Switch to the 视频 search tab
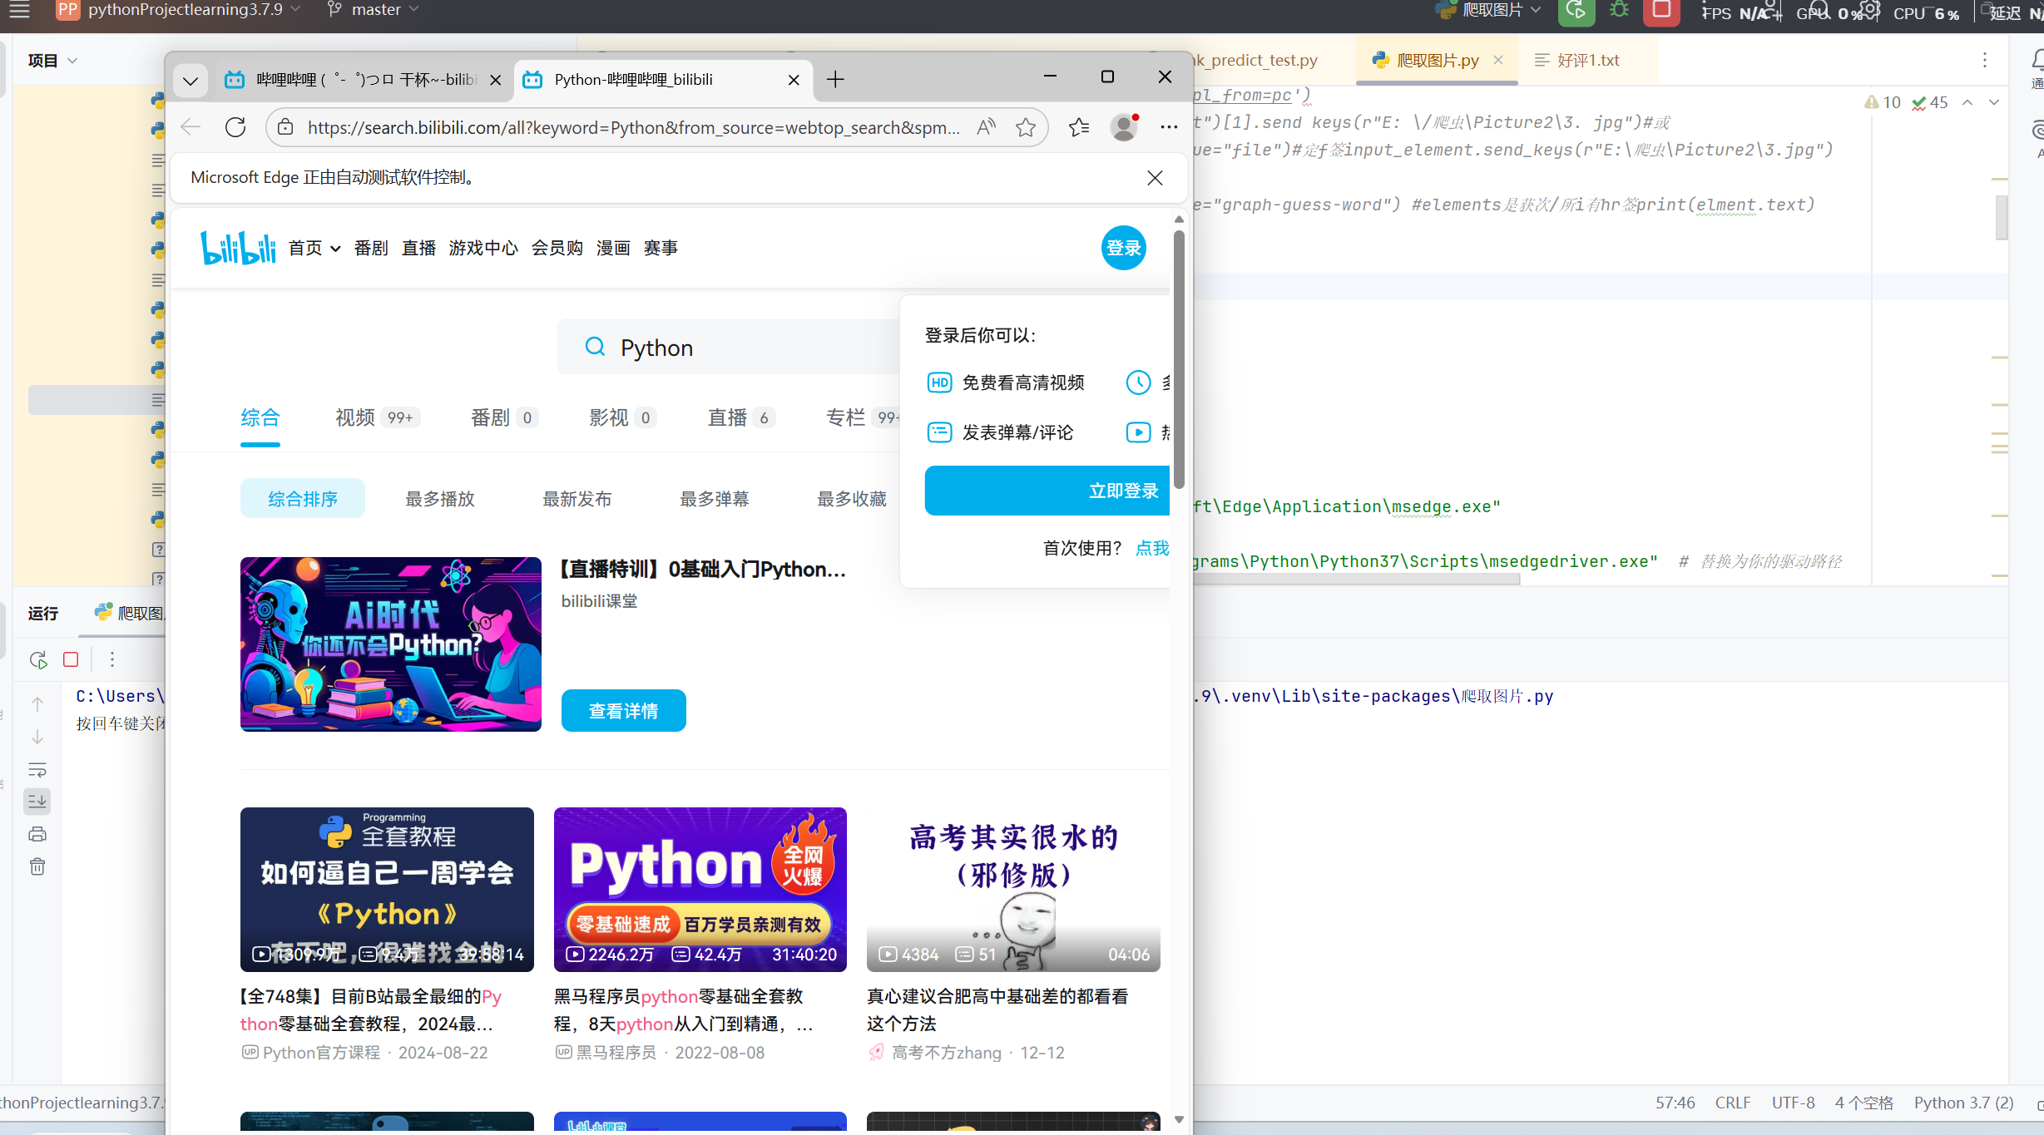2044x1135 pixels. click(355, 417)
